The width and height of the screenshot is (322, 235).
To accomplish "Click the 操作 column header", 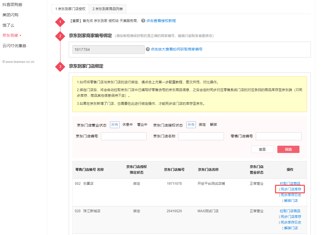I will (x=290, y=170).
